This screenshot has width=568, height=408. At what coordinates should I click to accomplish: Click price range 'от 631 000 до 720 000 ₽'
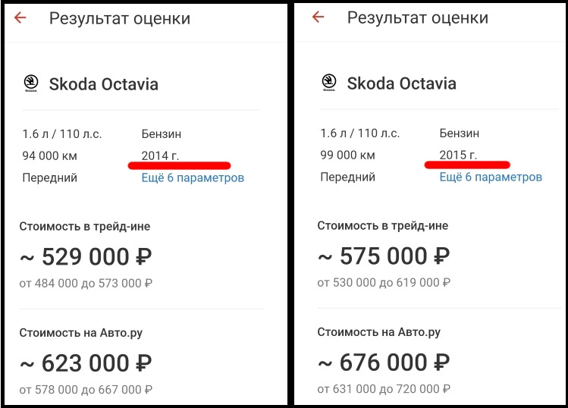click(384, 389)
